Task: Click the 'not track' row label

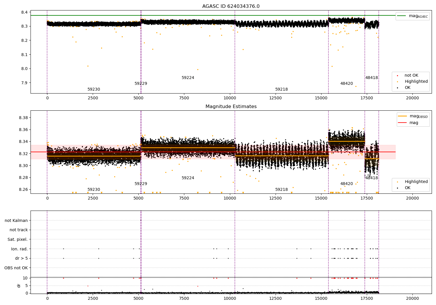Action: [19, 230]
